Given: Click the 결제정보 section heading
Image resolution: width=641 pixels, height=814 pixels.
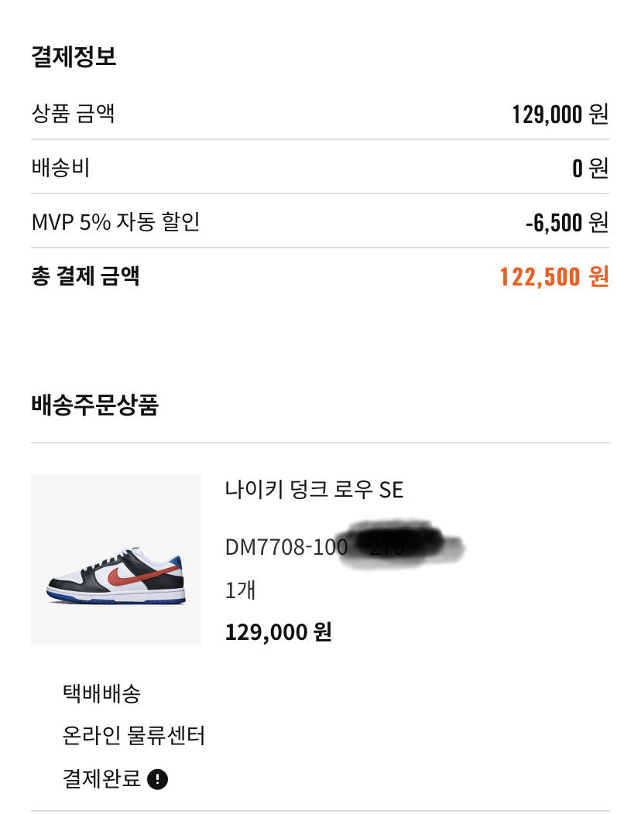Looking at the screenshot, I should click(x=74, y=56).
